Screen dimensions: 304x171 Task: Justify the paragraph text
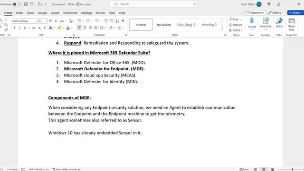point(96,28)
